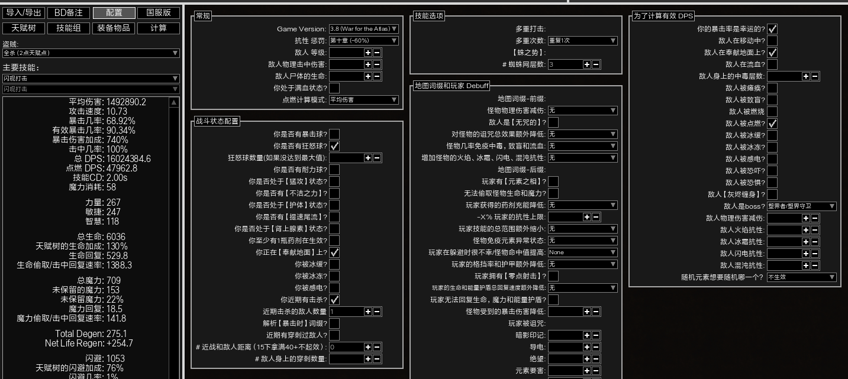
Task: Click stats panel scrollbar up arrow
Action: point(174,102)
